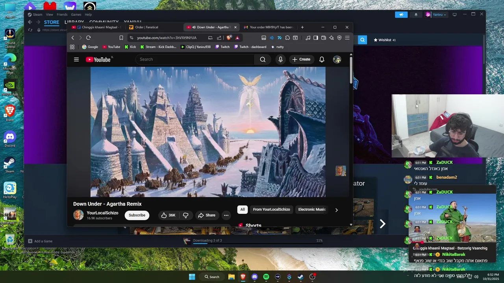Screen dimensions: 504x283
Task: Open Discord from the taskbar
Action: point(254,277)
